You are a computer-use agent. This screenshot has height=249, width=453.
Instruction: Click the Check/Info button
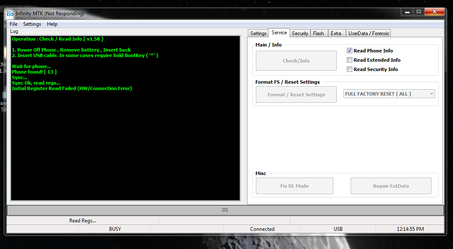point(296,60)
